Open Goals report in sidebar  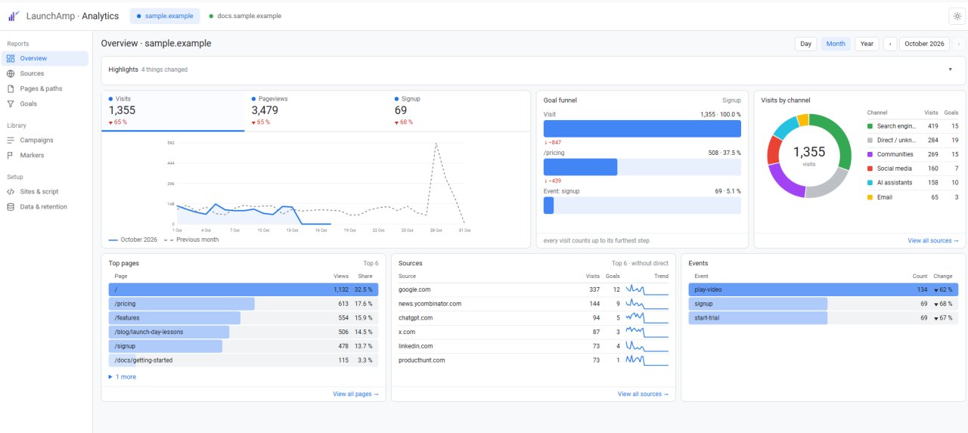coord(45,104)
